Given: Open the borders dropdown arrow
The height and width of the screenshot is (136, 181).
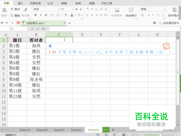Looking at the screenshot, I should [x=55, y=15].
